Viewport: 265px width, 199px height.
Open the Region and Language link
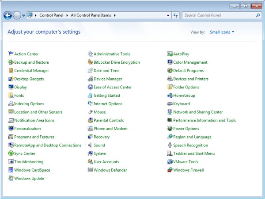[192, 137]
